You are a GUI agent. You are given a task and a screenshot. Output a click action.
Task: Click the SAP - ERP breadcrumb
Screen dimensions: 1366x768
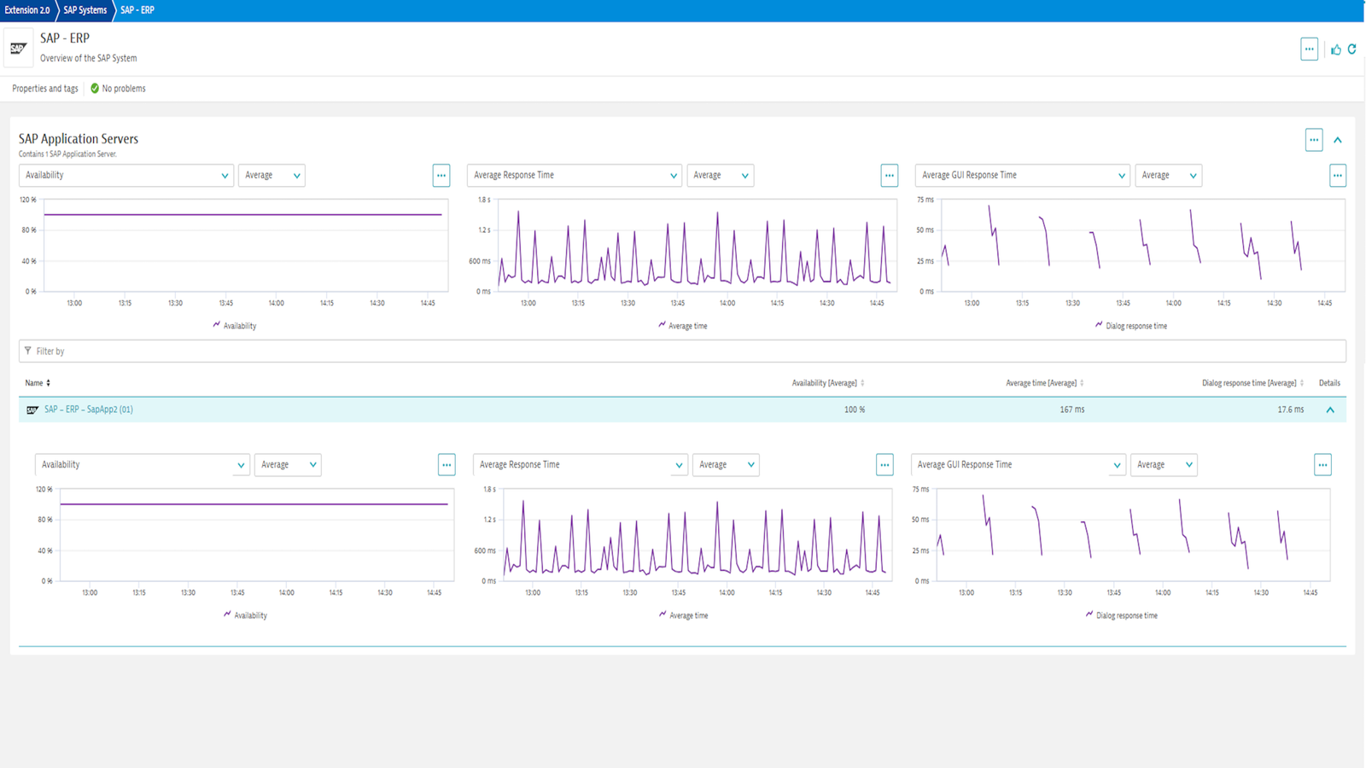tap(137, 10)
